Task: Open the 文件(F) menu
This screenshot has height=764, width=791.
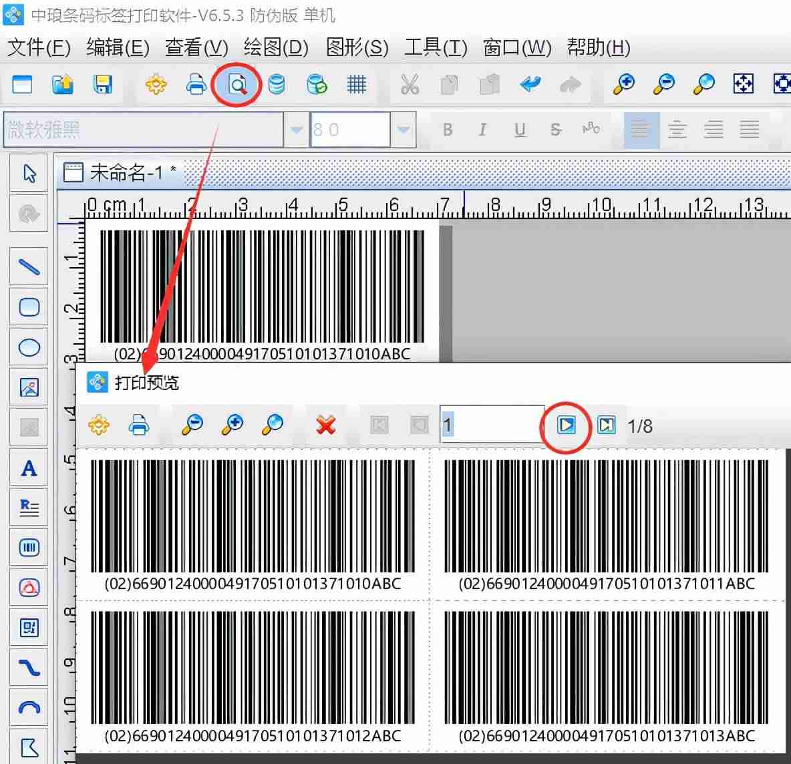Action: point(39,47)
